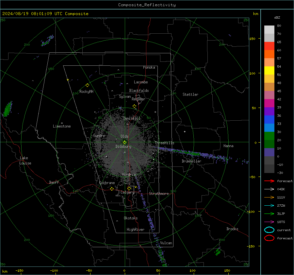Screen dimensions: 294x275
Task: Select the cyan 27ZW arrow legend entry
Action: [269, 206]
